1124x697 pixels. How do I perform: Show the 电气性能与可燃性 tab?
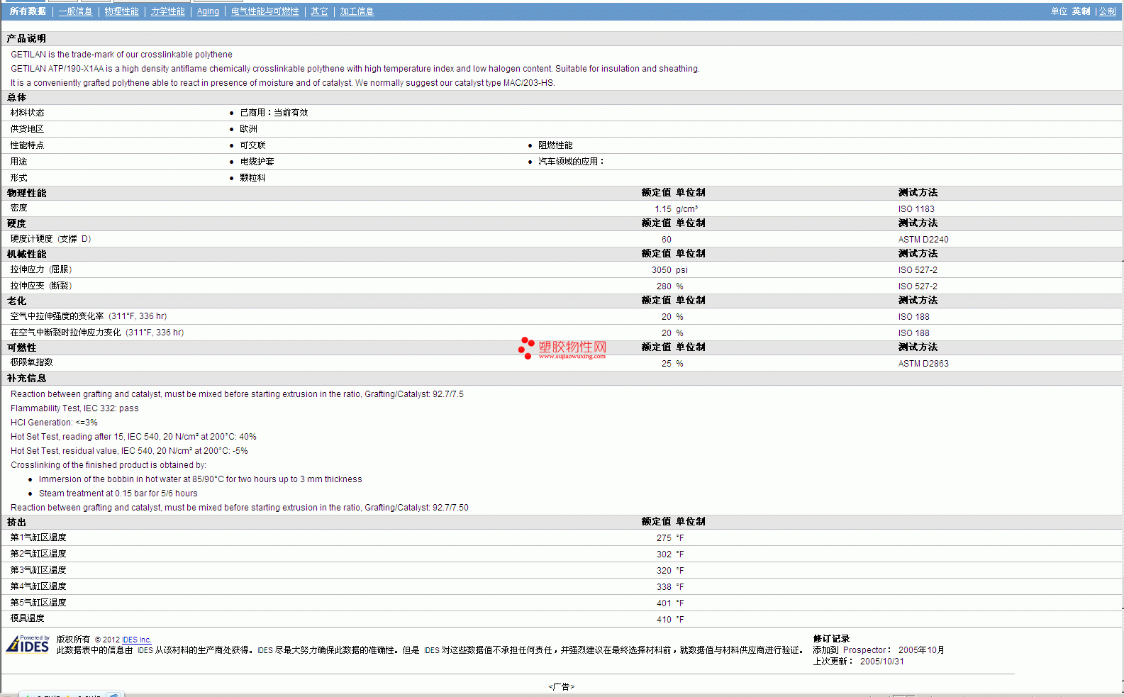pyautogui.click(x=265, y=11)
